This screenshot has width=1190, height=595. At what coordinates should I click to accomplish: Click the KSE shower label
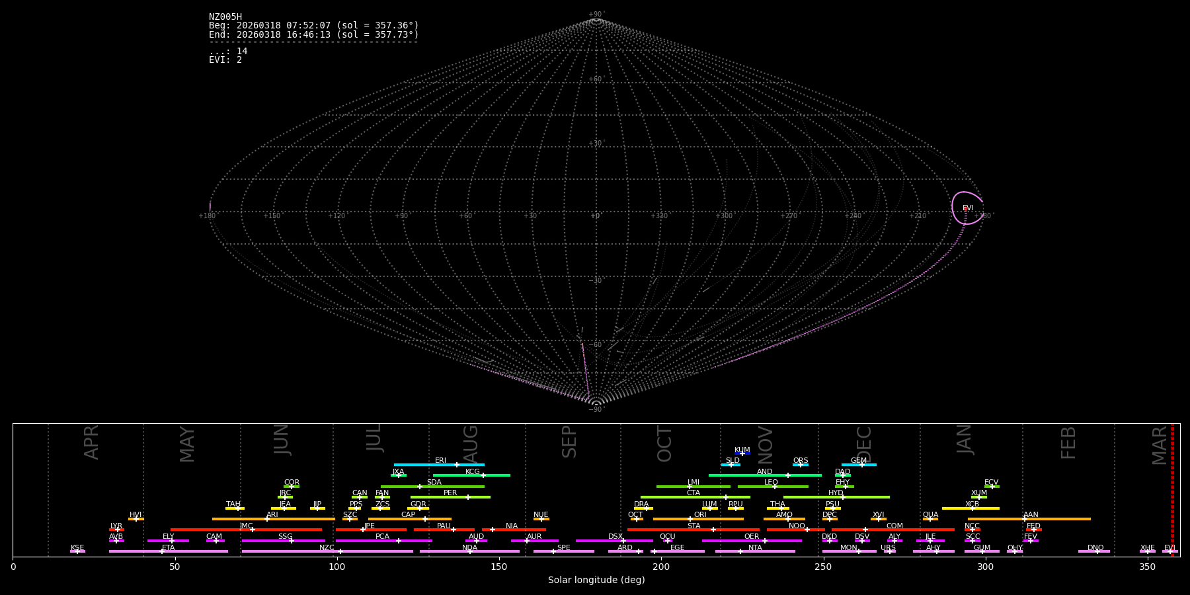click(77, 548)
